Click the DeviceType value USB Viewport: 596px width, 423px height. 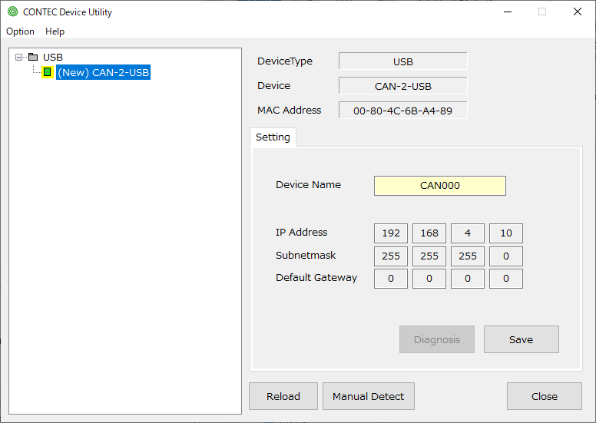tap(403, 61)
